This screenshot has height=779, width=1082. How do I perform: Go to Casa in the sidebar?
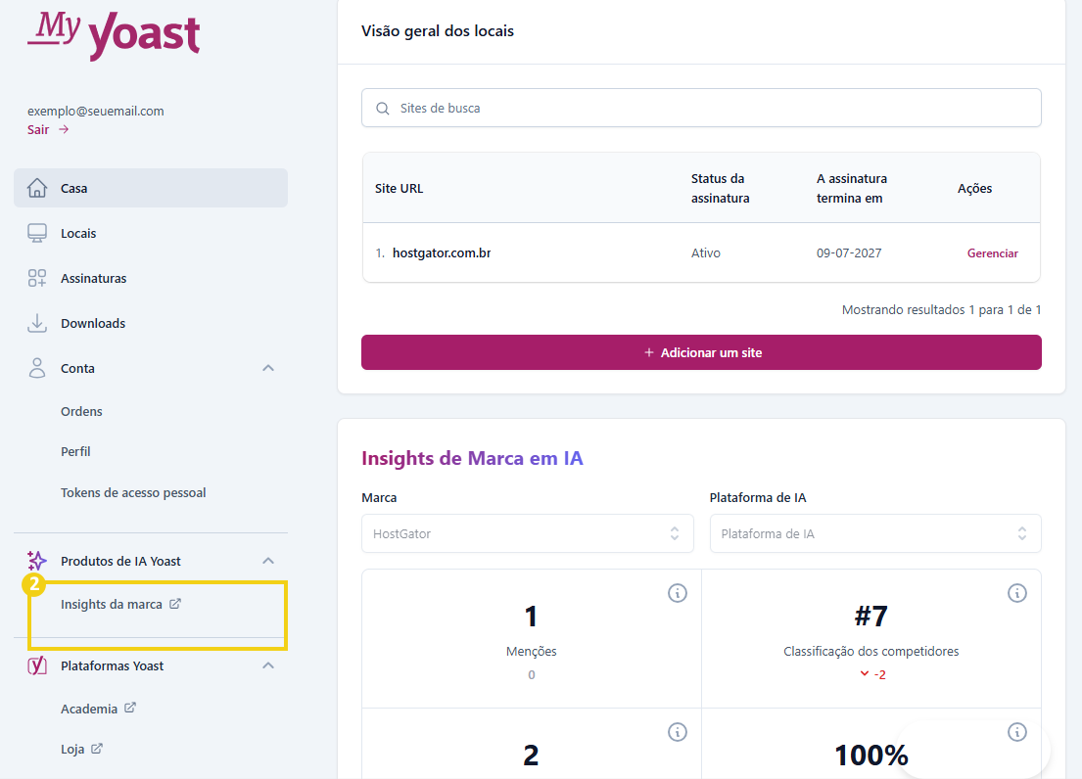(151, 188)
